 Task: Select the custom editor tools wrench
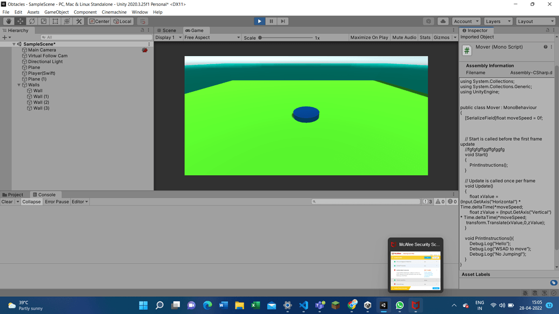78,21
